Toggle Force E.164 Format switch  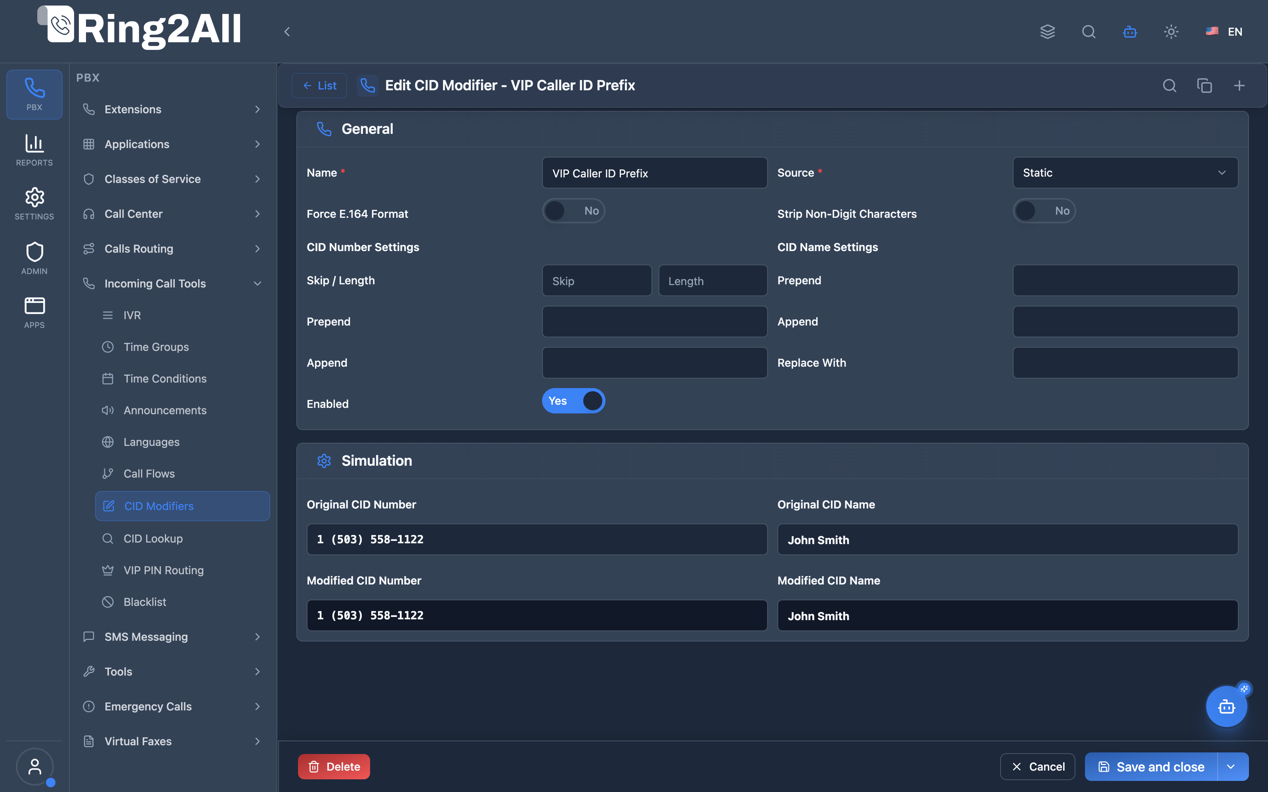click(573, 211)
